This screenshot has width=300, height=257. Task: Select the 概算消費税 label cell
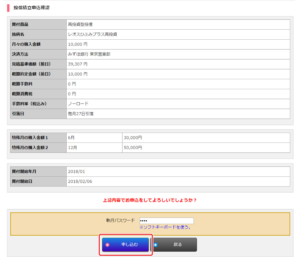click(x=38, y=94)
